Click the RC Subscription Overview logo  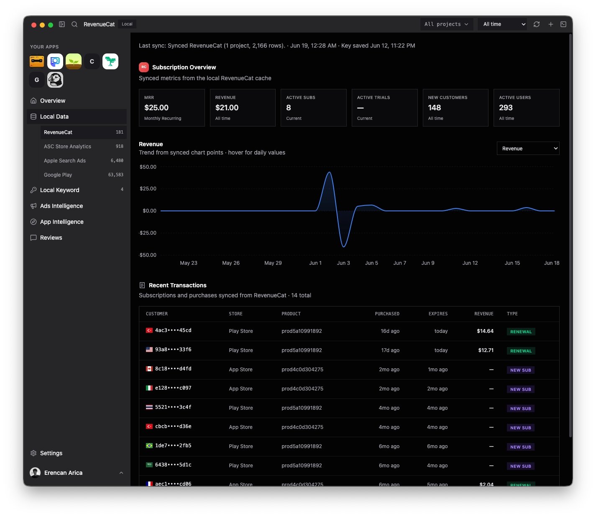click(144, 67)
